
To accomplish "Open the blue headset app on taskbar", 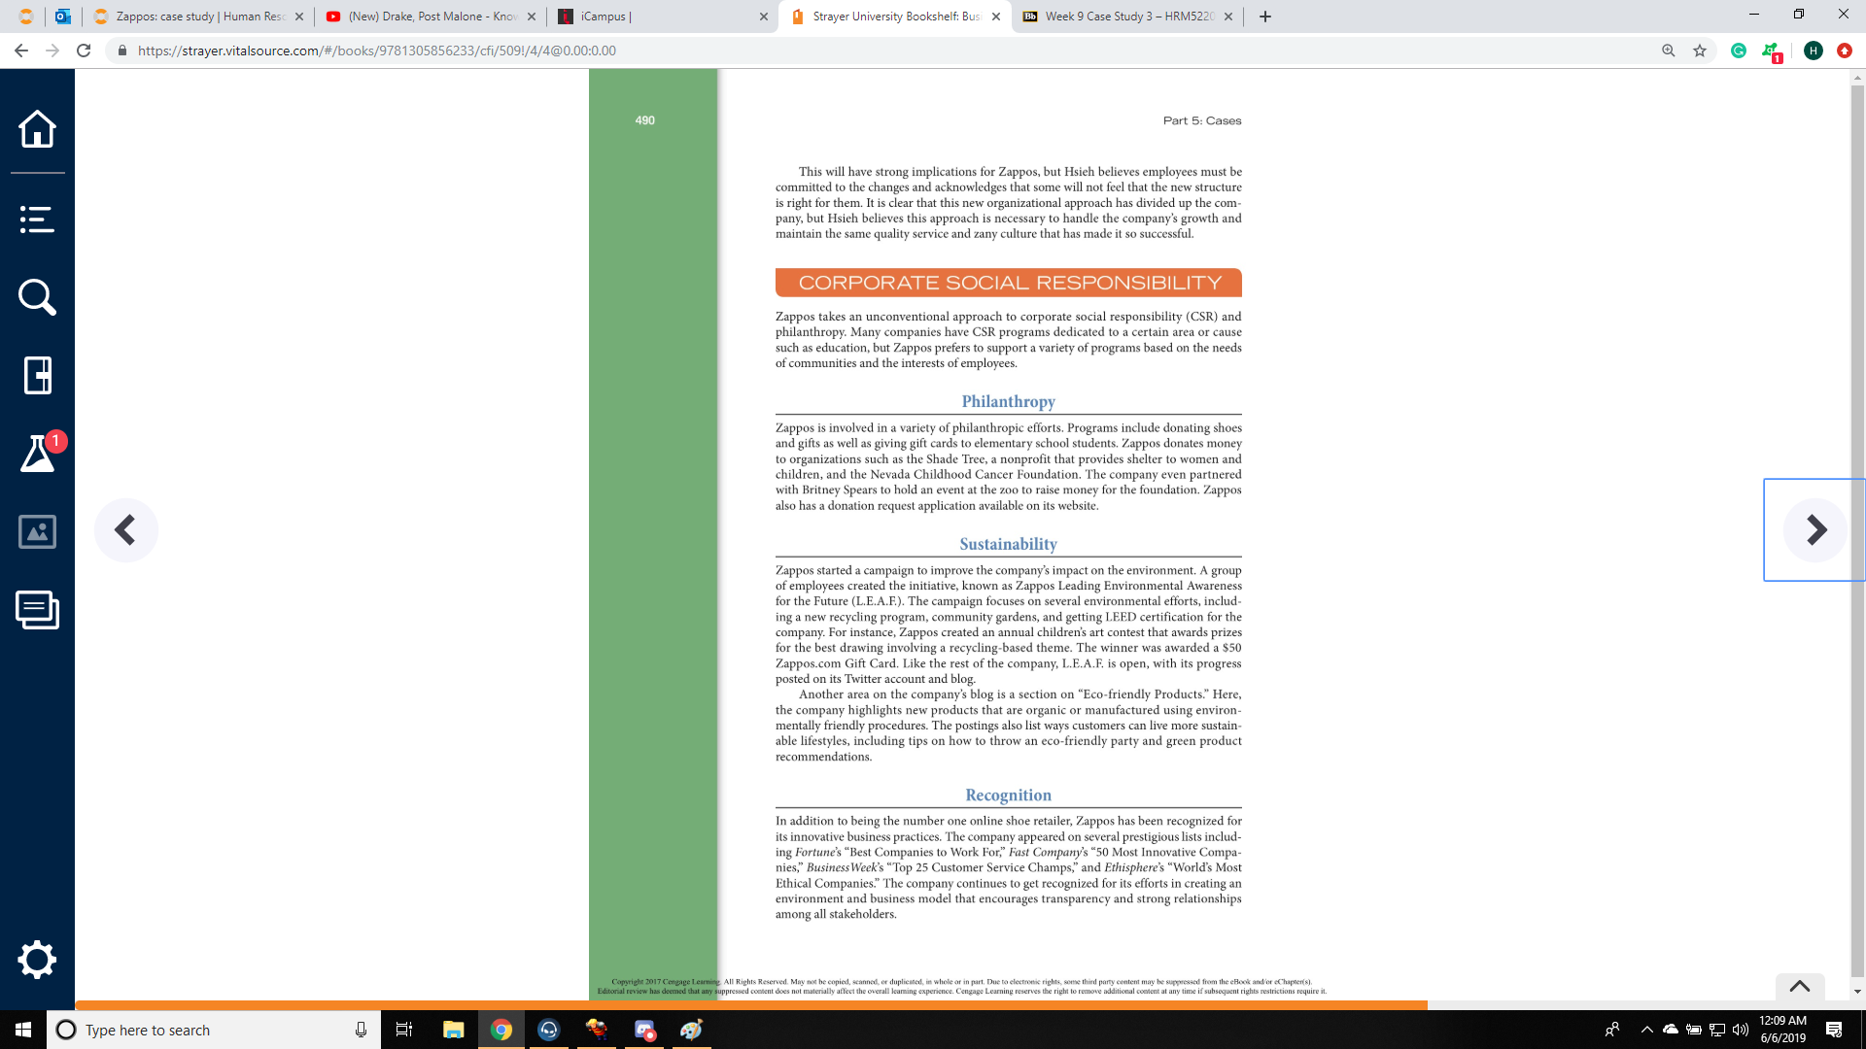I will 549,1030.
